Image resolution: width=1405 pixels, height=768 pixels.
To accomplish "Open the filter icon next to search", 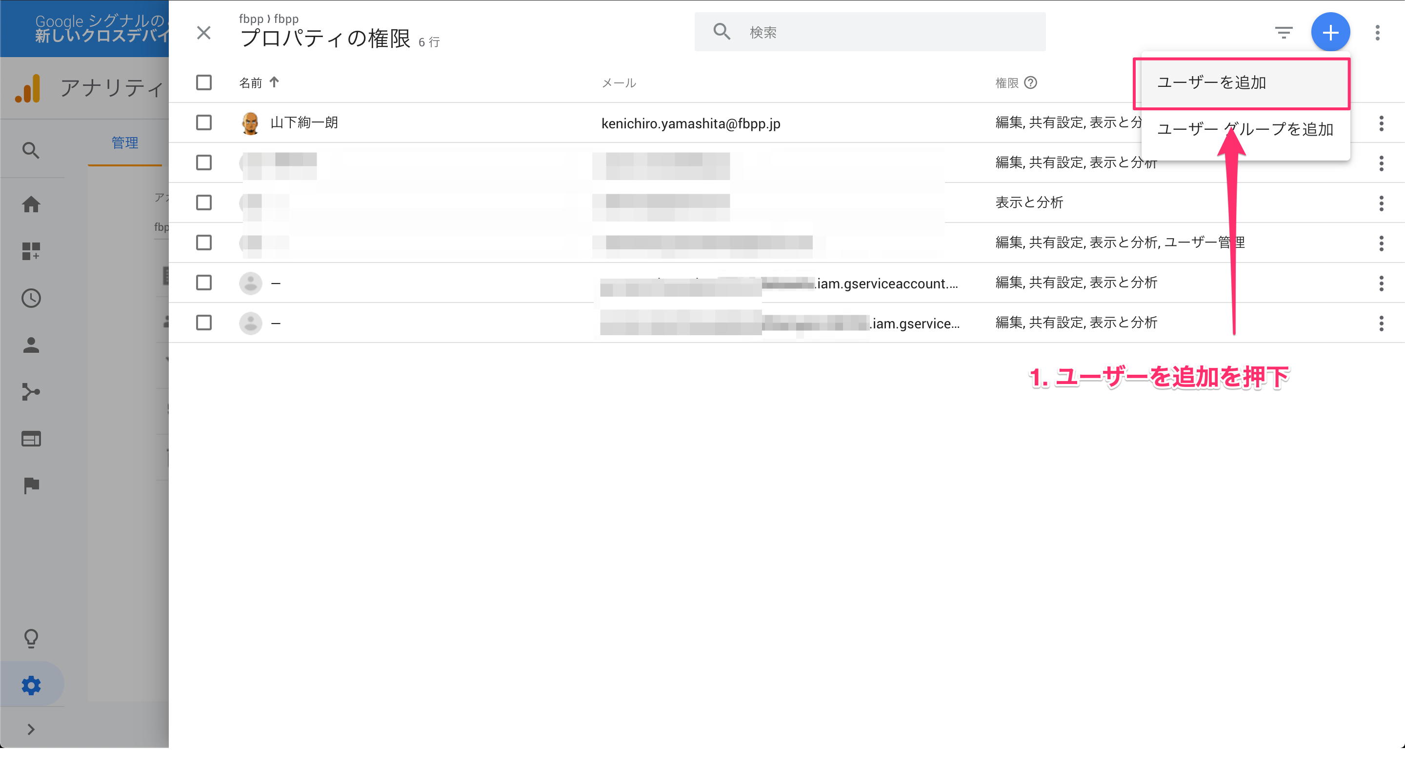I will pos(1283,33).
